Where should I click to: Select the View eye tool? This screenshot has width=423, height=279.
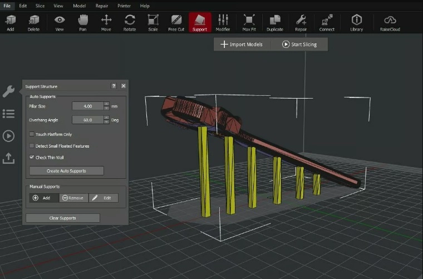[x=60, y=23]
